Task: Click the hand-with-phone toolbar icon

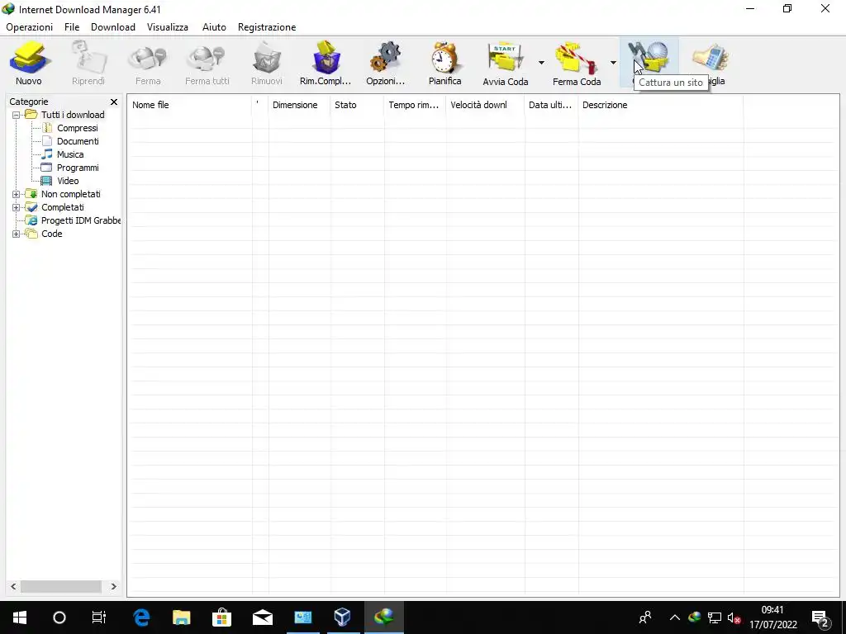Action: coord(711,58)
